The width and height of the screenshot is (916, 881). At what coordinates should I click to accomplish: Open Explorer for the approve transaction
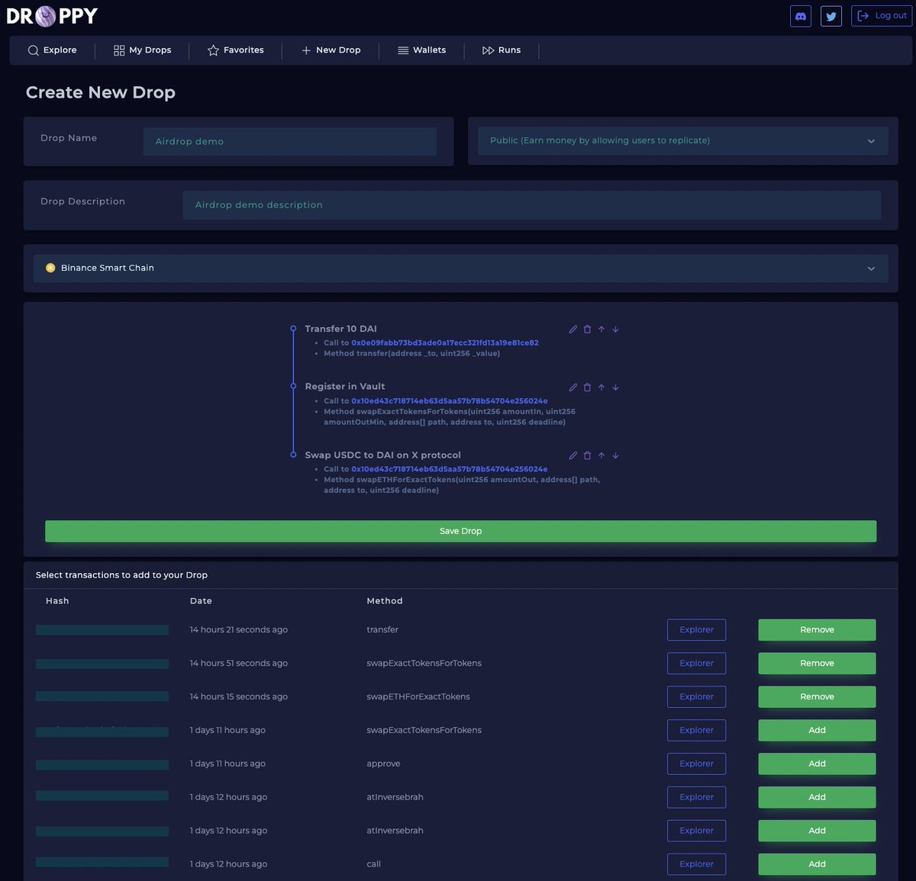tap(696, 764)
